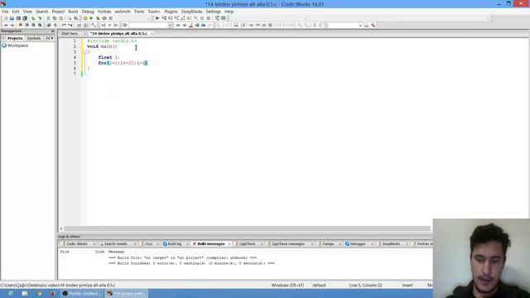Click the Code::Blocks taskbar button
Image resolution: width=530 pixels, height=298 pixels.
coord(126,294)
